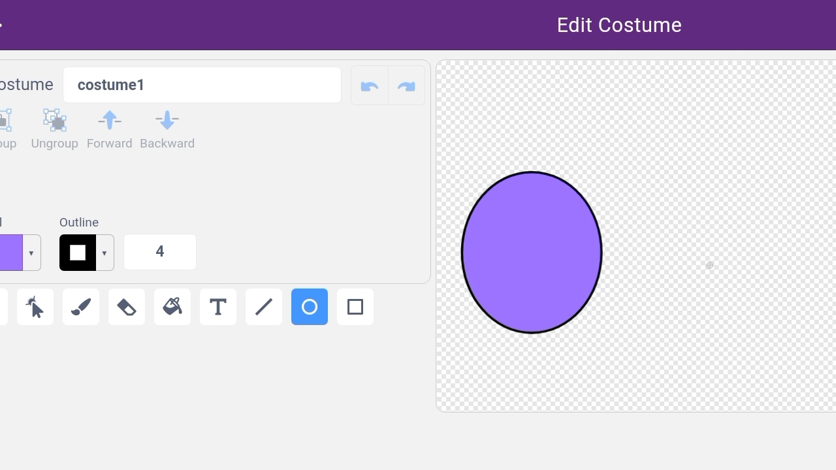Select the Eraser tool

(127, 307)
